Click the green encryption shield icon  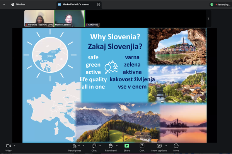pos(212,5)
